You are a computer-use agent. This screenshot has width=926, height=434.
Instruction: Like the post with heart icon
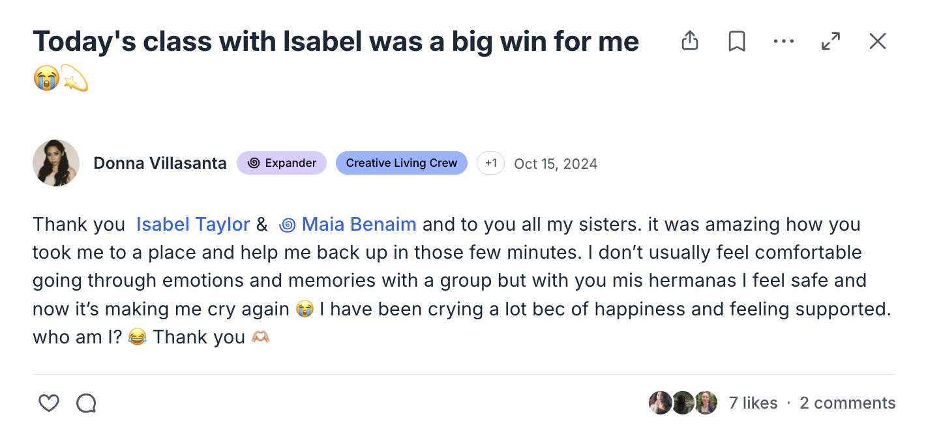click(49, 403)
